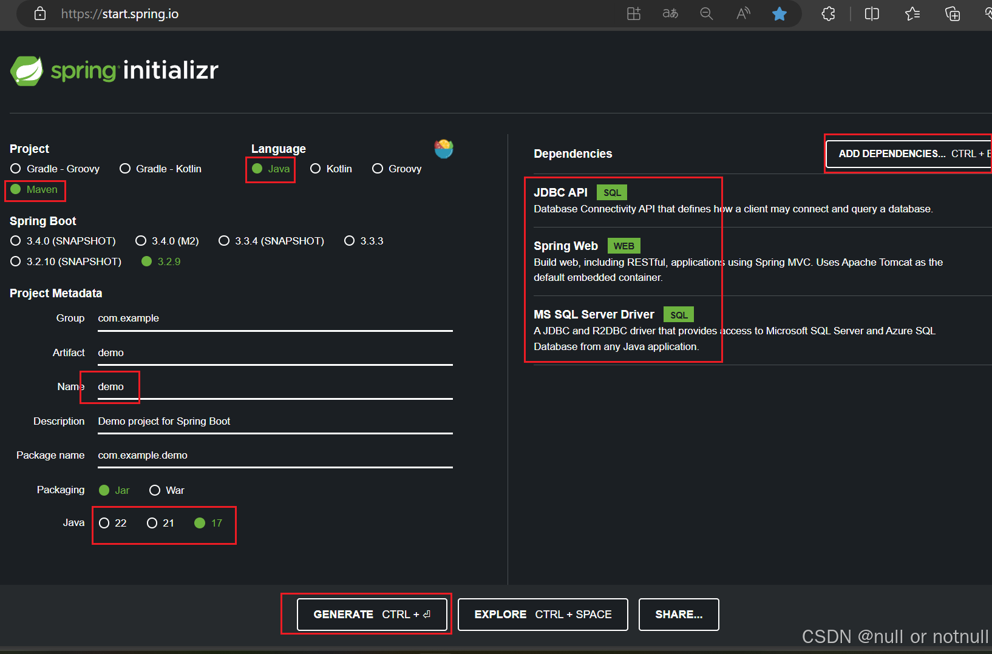The width and height of the screenshot is (992, 654).
Task: Click the Spring Initializr logo
Action: coord(114,71)
